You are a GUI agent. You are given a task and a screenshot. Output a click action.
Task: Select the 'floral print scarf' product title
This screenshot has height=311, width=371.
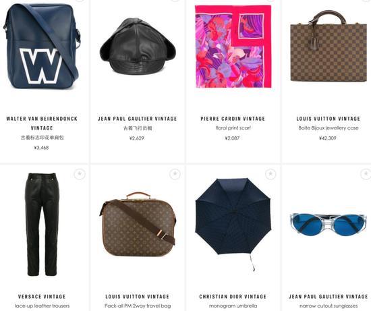[x=233, y=128]
